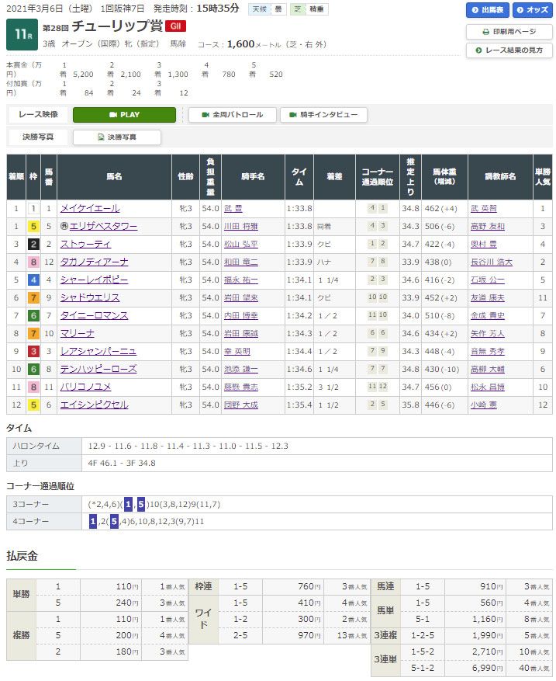Viewport: 556px width, 681px height.
Task: Open horse タガノディアーナ details
Action: point(94,262)
